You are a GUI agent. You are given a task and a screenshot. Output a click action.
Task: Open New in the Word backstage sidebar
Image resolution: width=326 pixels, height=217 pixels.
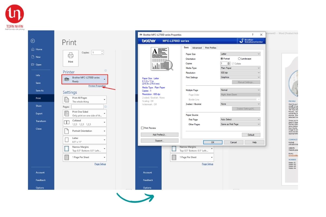click(36, 57)
